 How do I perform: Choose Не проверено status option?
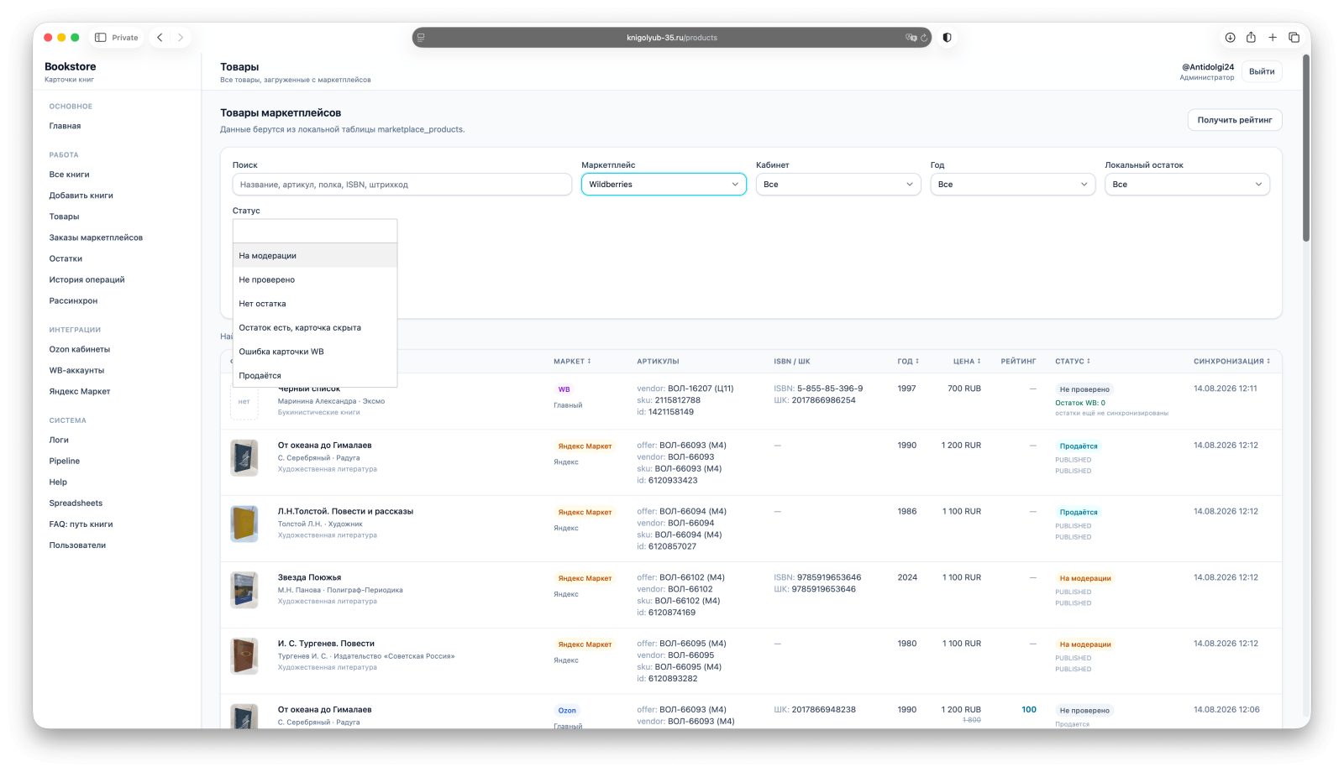315,279
